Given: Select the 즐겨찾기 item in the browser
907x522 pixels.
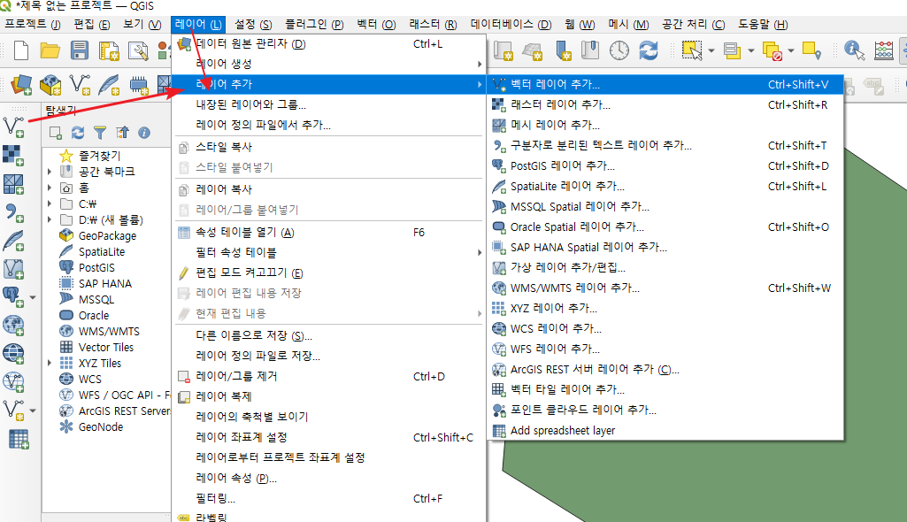Looking at the screenshot, I should (99, 156).
